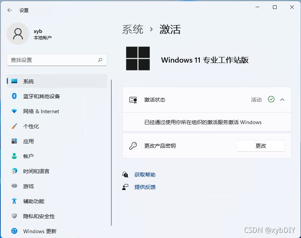The width and height of the screenshot is (301, 238).
Task: Go back with the arrow icon
Action: pos(10,10)
